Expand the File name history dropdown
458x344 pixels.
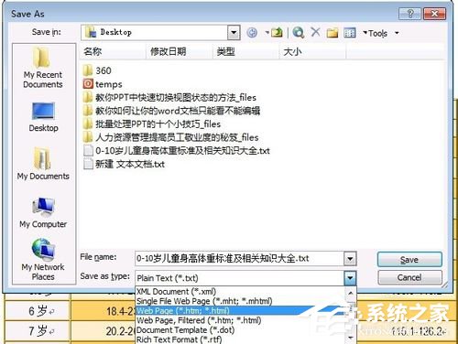[350, 259]
